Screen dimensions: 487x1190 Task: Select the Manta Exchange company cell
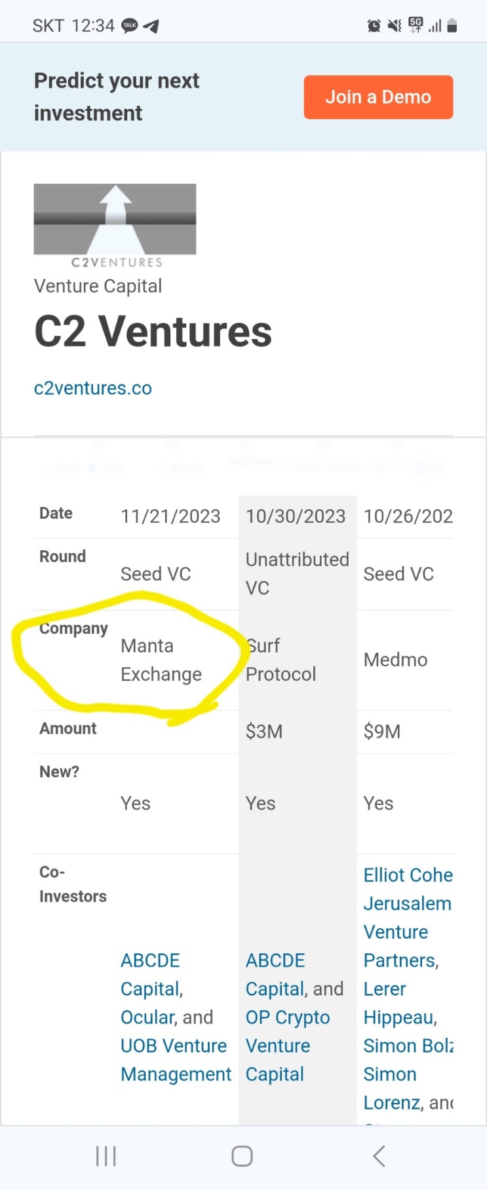tap(161, 660)
